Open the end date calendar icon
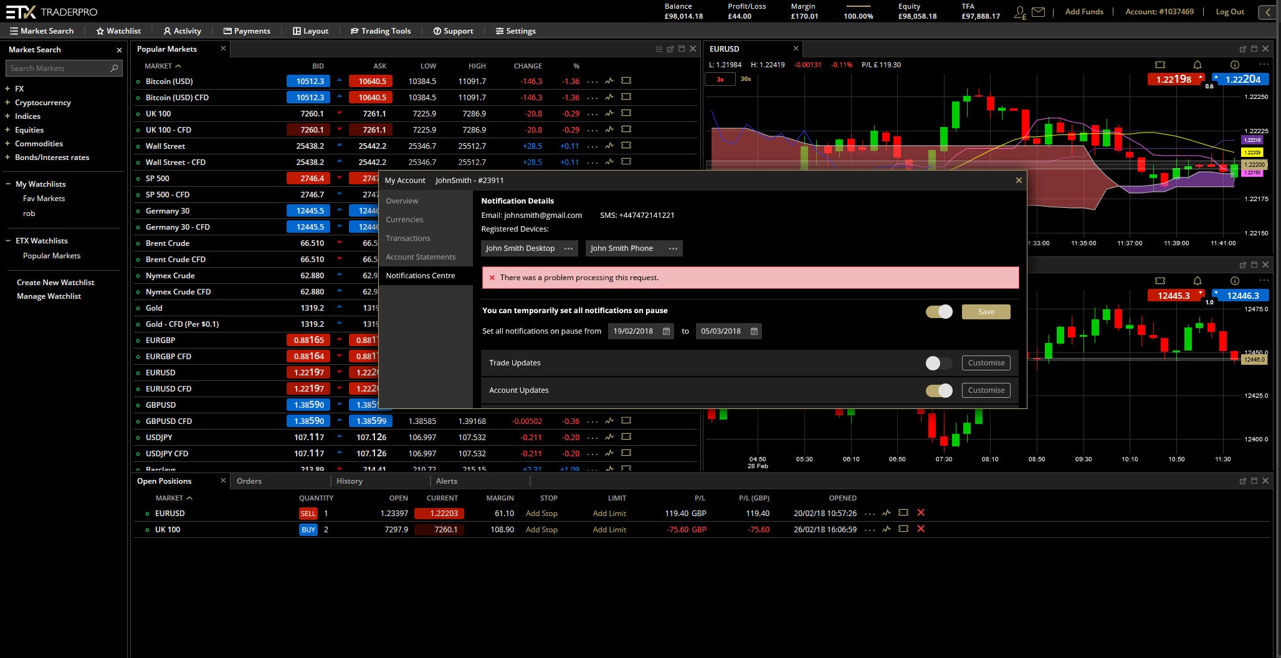Viewport: 1281px width, 658px height. tap(754, 331)
